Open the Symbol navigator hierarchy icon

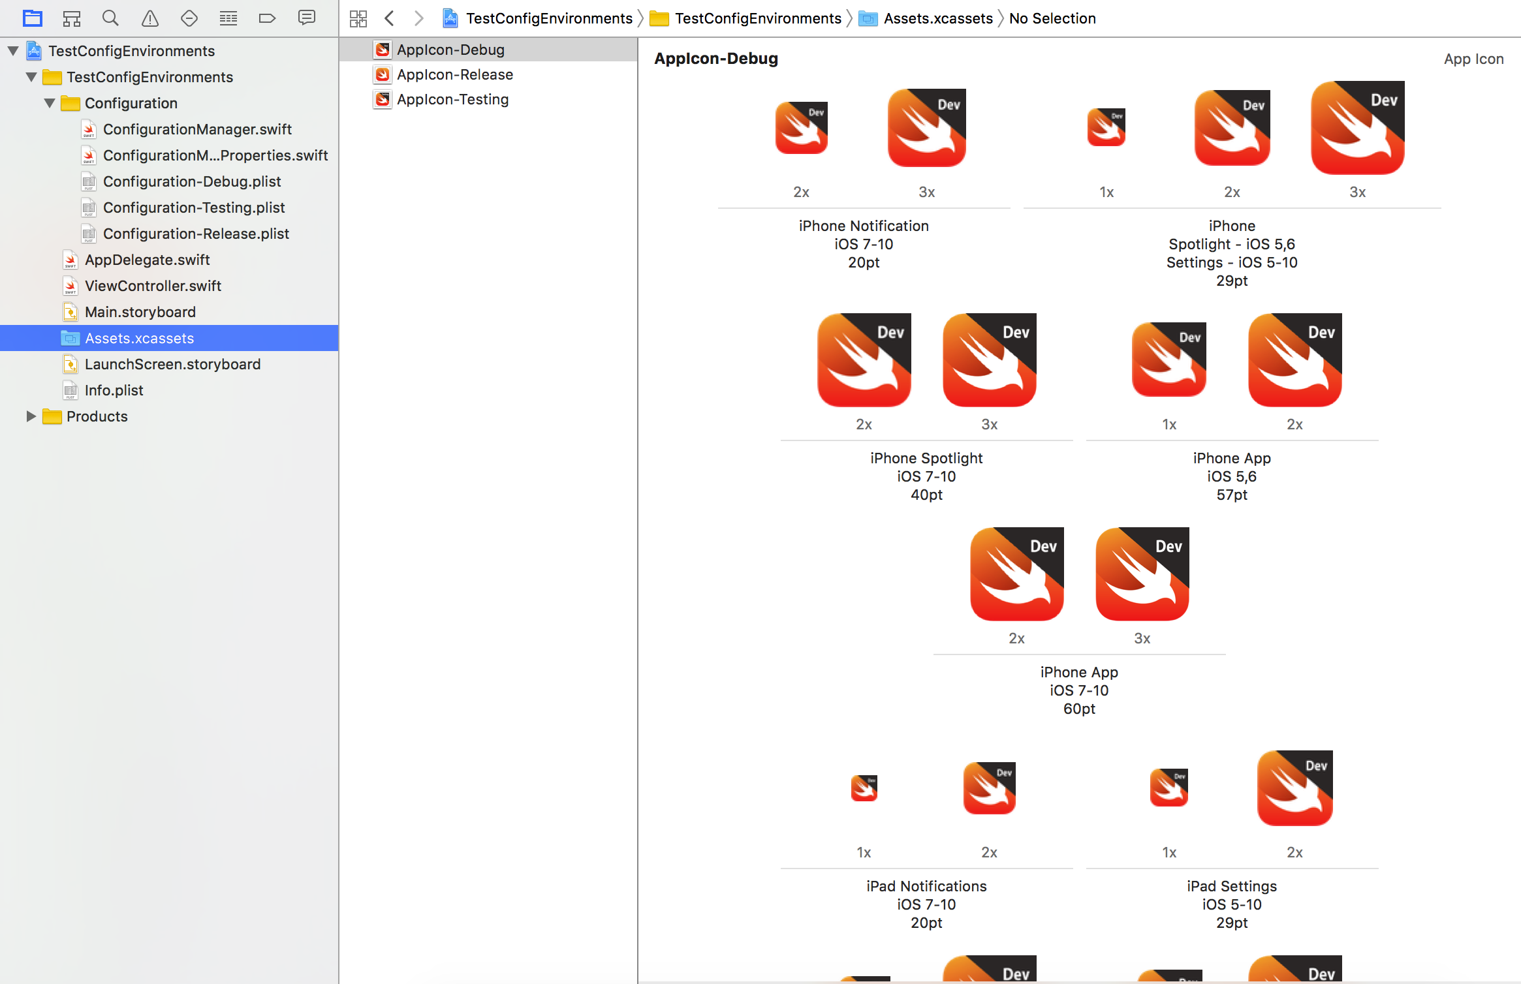pos(72,18)
